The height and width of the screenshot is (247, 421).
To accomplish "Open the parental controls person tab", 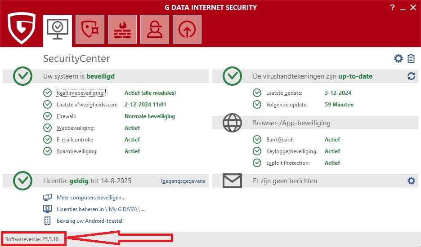I will coord(155,29).
